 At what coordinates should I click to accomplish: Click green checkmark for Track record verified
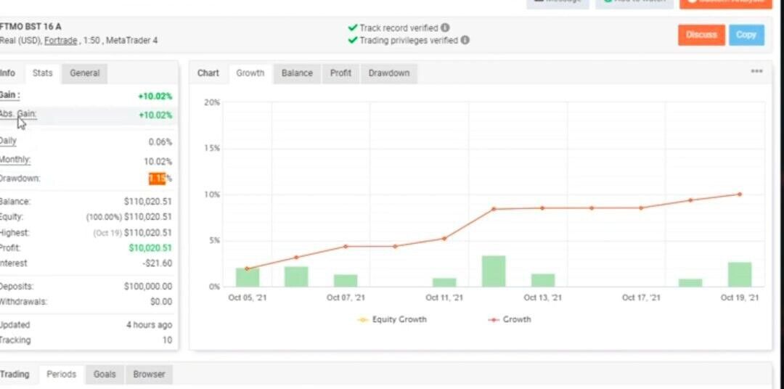tap(352, 28)
